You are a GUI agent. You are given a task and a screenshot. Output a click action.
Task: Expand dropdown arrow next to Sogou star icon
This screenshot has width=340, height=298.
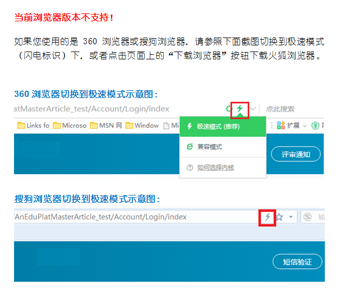291,217
